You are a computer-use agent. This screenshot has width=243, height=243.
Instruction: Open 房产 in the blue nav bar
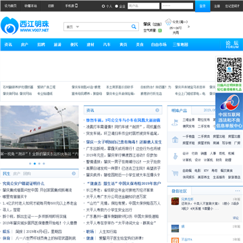click(x=24, y=45)
